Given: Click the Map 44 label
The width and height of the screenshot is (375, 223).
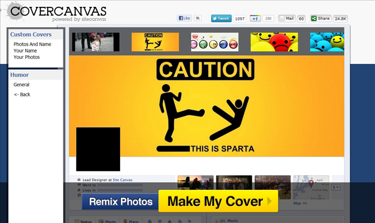Looking at the screenshot, I should pos(300,203).
